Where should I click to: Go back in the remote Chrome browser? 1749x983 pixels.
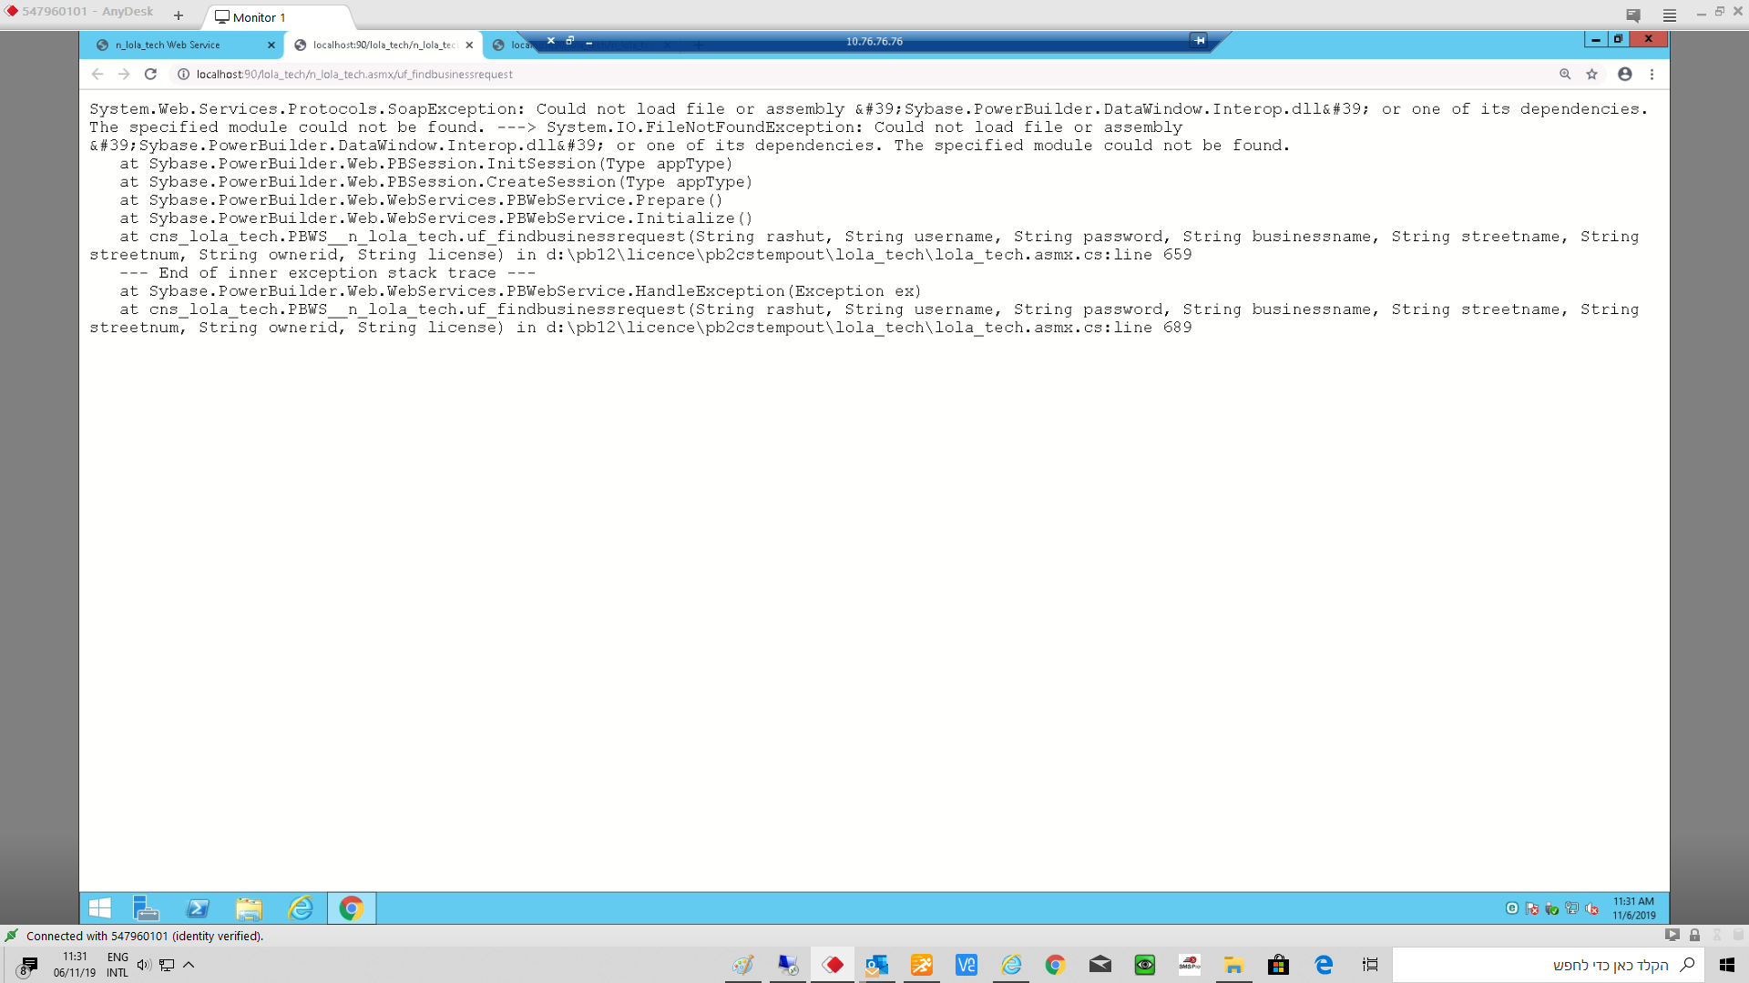point(97,74)
